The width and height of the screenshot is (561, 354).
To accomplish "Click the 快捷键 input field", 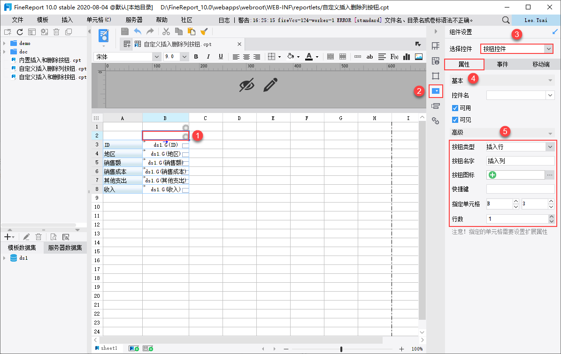I will click(x=520, y=189).
